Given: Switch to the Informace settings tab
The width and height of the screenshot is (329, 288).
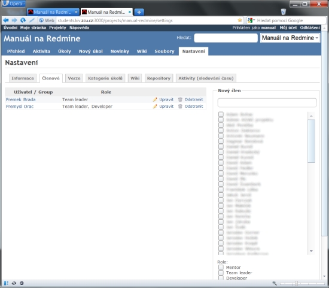Looking at the screenshot, I should [x=23, y=78].
